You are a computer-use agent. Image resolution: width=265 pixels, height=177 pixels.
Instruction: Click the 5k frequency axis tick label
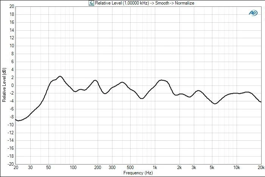[212, 168]
